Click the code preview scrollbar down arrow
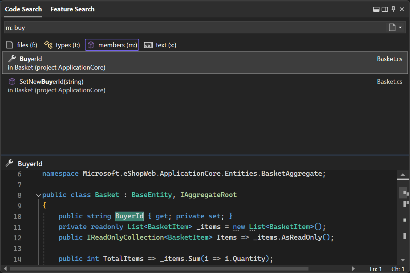 (x=403, y=260)
